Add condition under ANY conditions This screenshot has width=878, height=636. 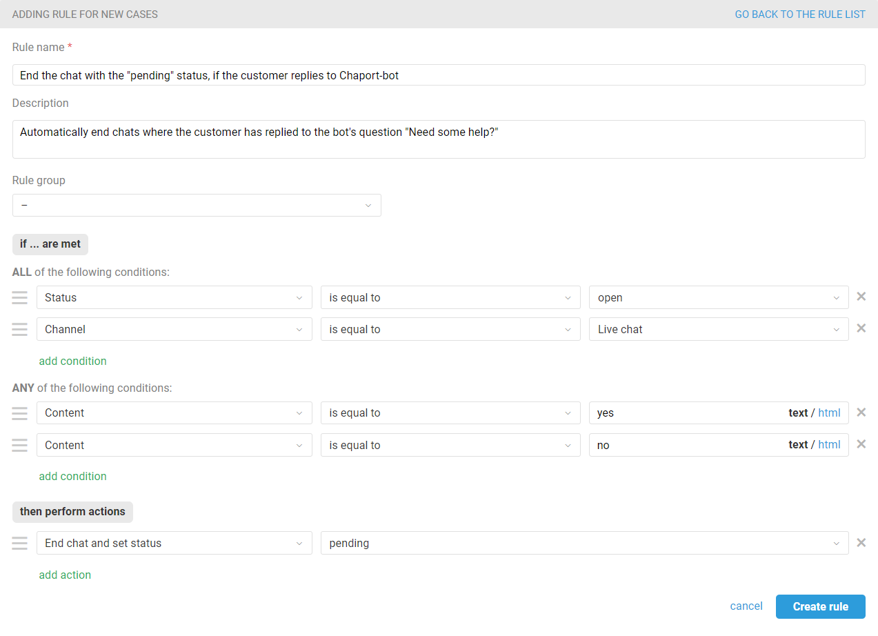click(x=72, y=476)
